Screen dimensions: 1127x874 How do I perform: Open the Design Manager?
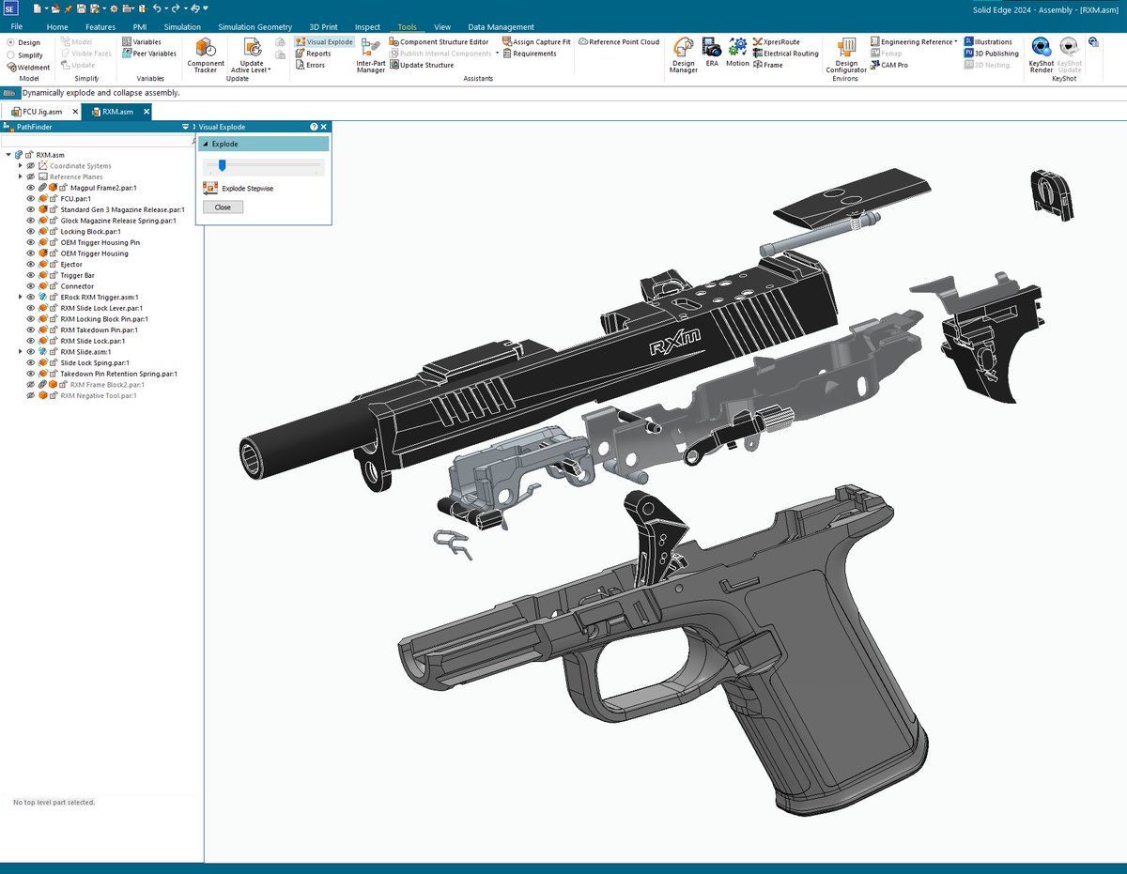coord(684,55)
